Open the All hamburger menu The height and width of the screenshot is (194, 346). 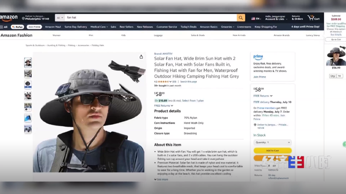tap(4, 27)
